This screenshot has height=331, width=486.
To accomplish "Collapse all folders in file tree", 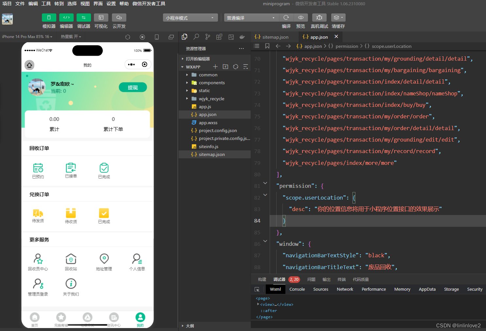I will click(245, 67).
